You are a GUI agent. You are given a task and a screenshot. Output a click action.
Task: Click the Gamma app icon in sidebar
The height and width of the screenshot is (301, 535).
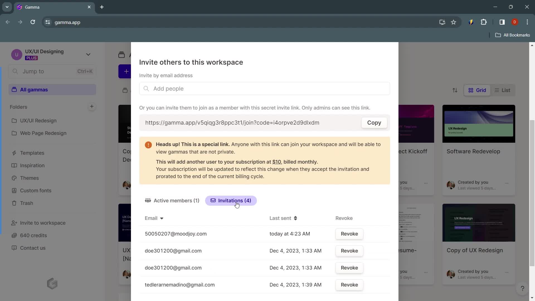(x=52, y=283)
